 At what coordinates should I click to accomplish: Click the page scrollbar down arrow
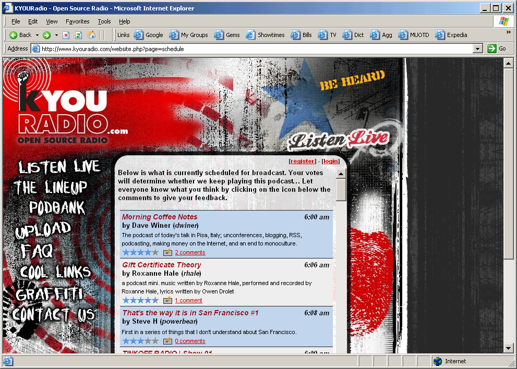click(x=509, y=348)
